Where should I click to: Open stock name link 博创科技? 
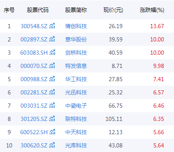pos(76,26)
